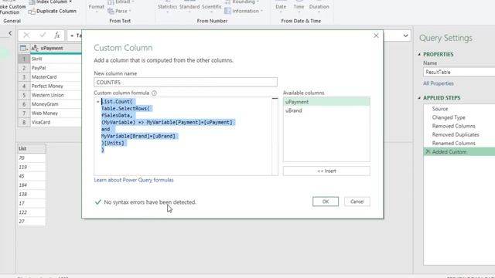495x278 pixels.
Task: Click Cancel in Custom Column dialog
Action: 357,202
